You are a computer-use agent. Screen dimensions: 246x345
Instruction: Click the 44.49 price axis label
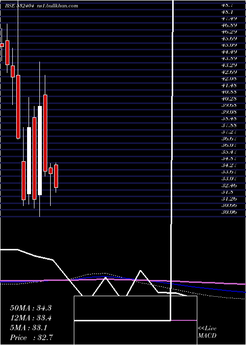pyautogui.click(x=229, y=52)
